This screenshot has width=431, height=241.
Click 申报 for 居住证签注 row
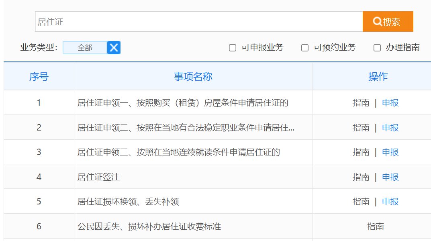pyautogui.click(x=390, y=177)
